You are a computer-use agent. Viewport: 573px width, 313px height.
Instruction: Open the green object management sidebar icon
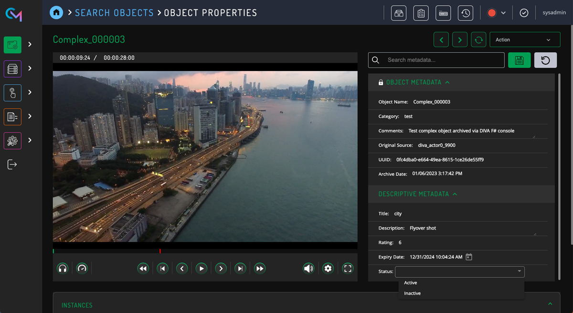[x=12, y=44]
